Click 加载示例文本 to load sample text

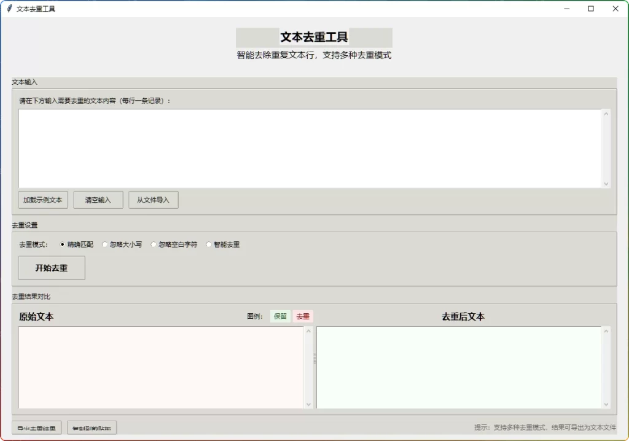[x=43, y=200]
